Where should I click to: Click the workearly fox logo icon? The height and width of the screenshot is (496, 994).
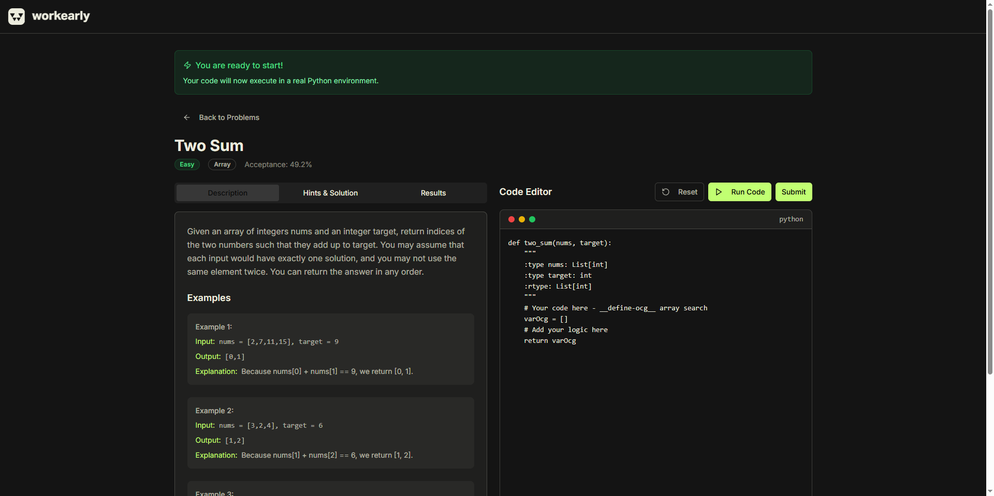point(17,17)
